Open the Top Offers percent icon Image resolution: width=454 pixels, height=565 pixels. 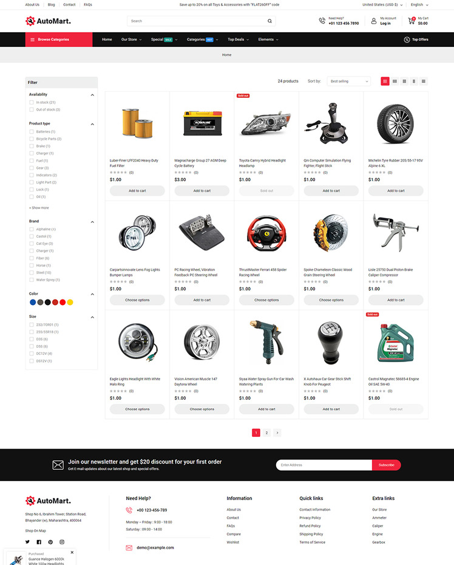coord(407,39)
